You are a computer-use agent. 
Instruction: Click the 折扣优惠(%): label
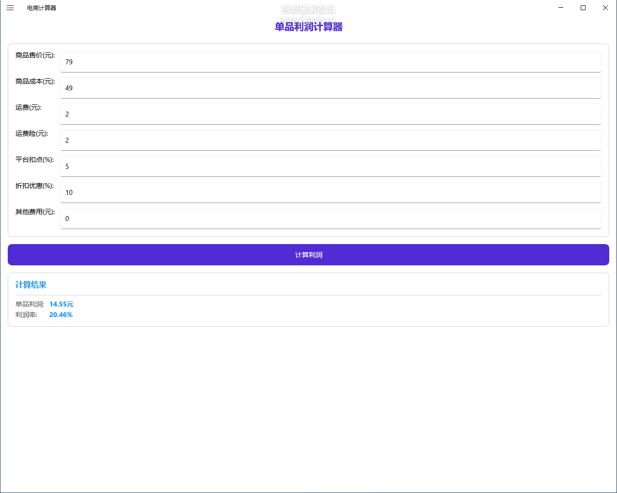point(35,186)
